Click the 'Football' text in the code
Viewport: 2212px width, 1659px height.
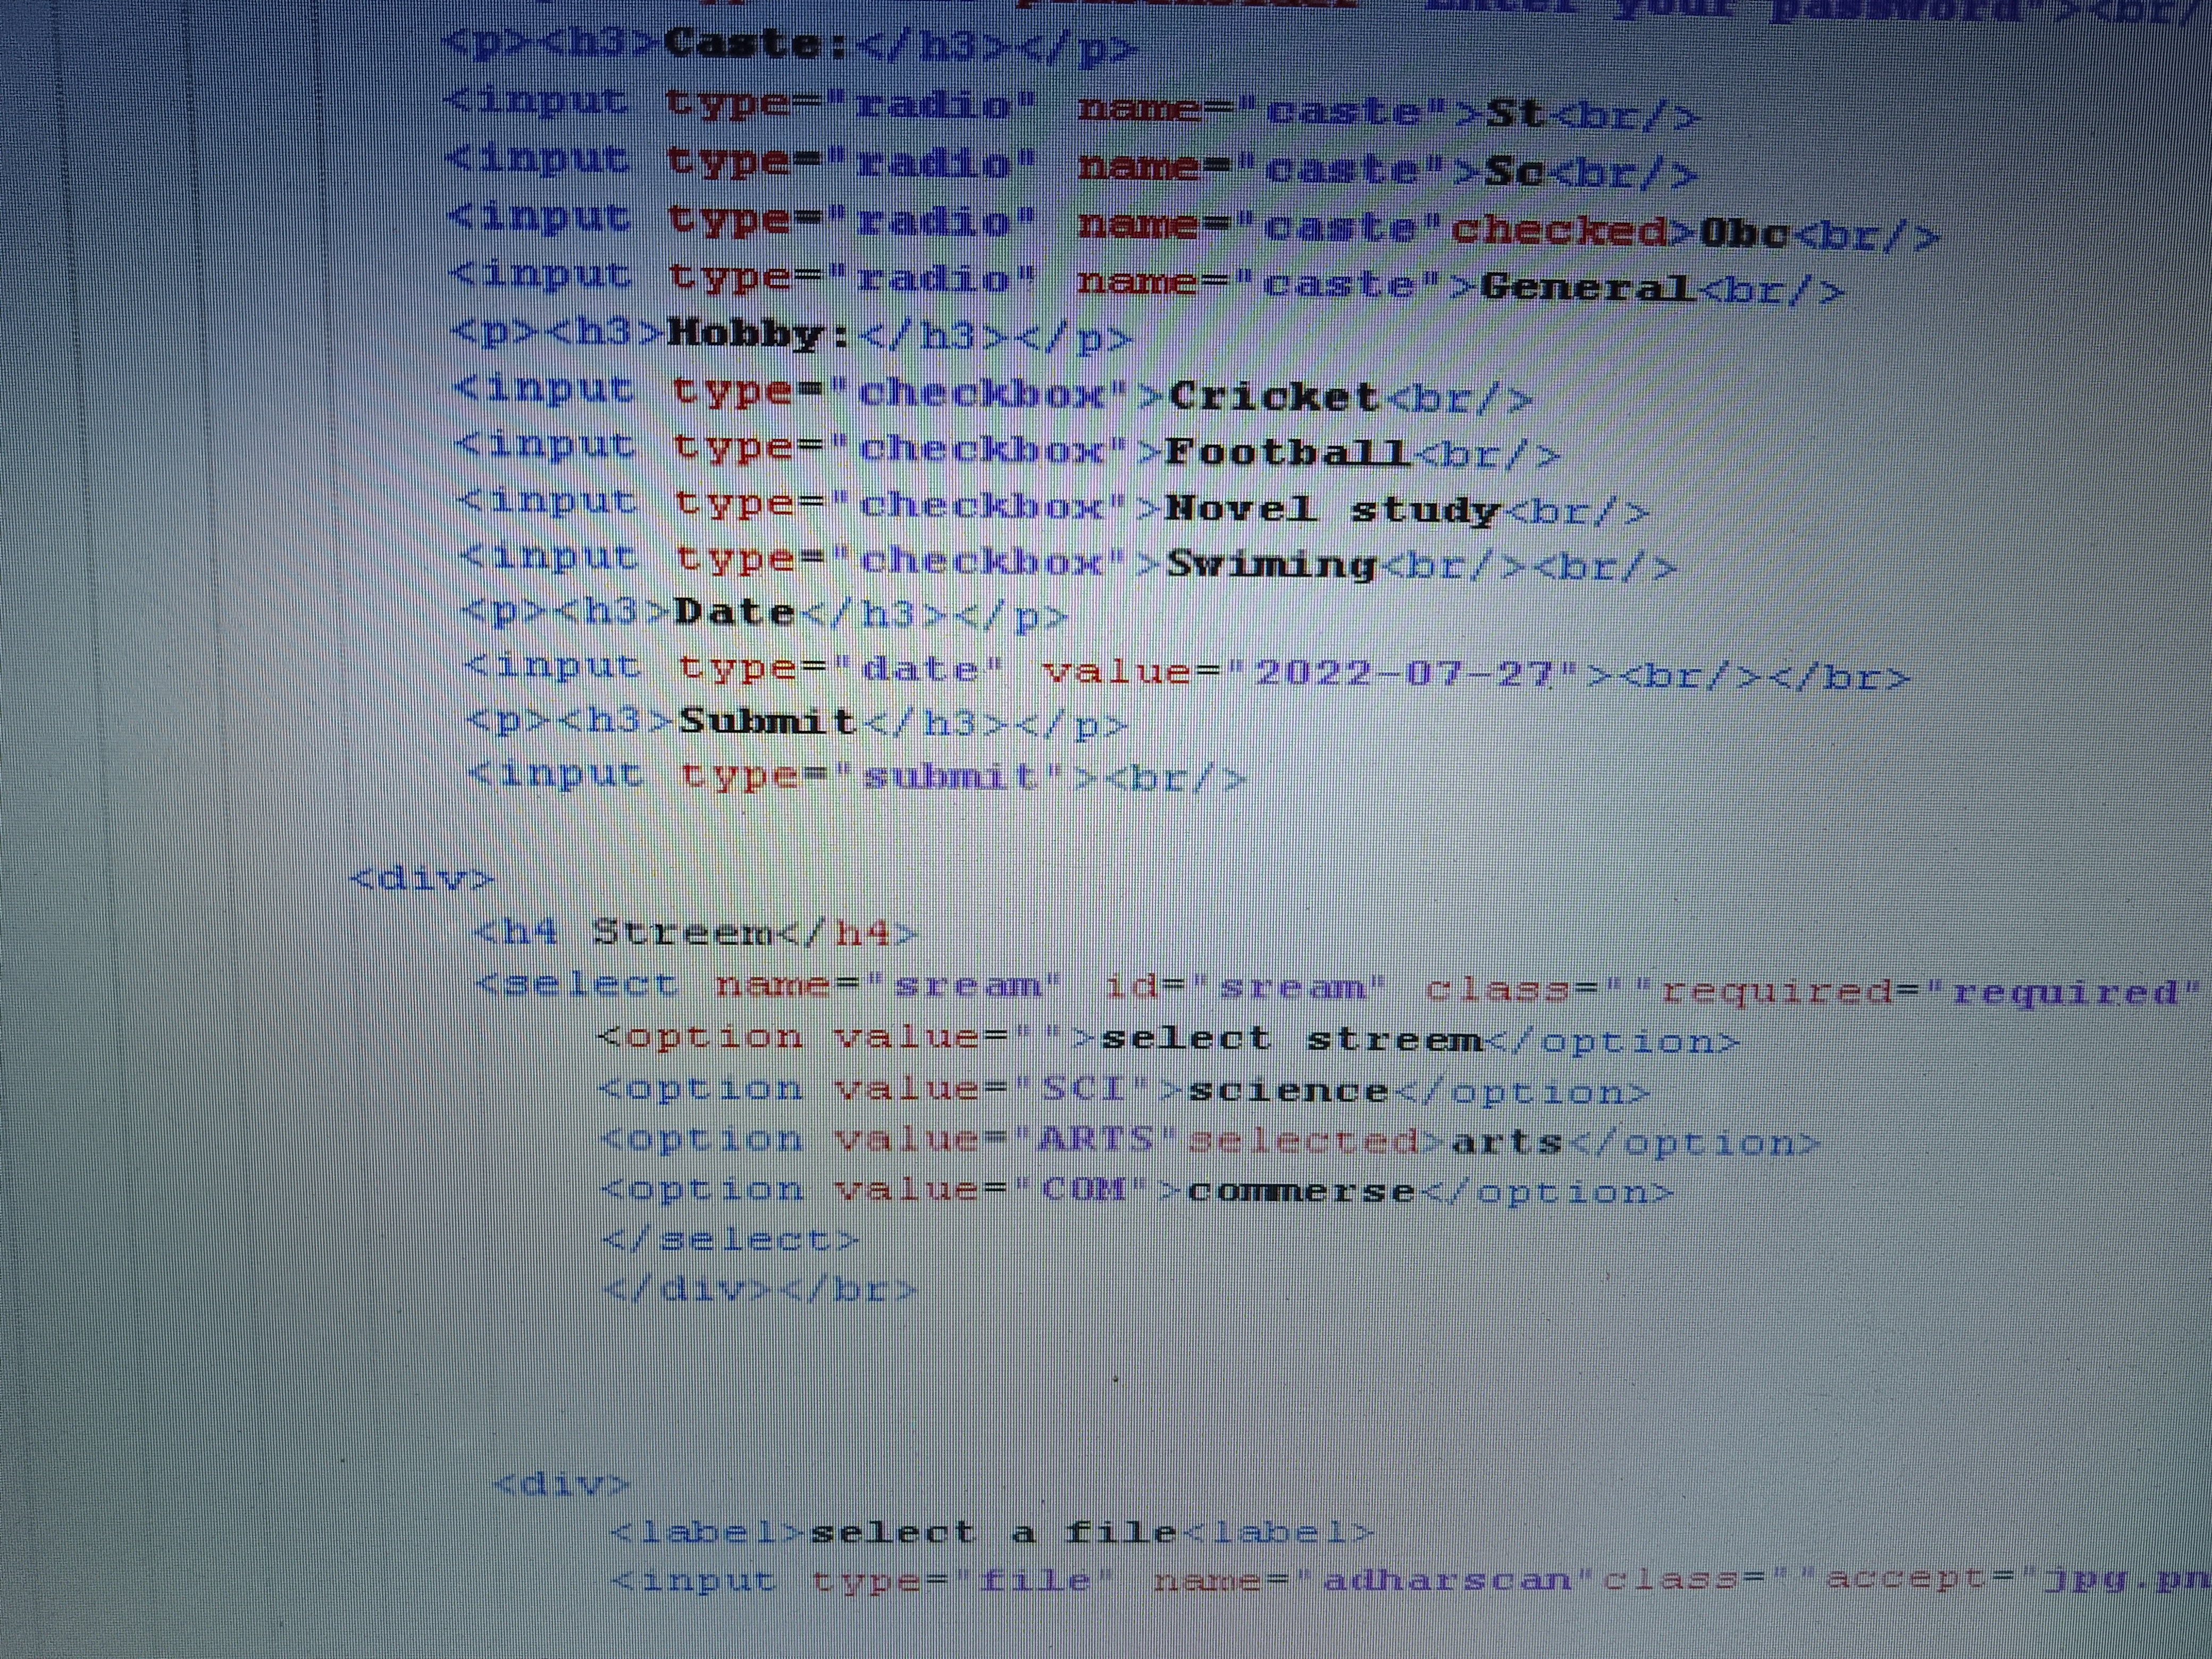[x=1287, y=453]
